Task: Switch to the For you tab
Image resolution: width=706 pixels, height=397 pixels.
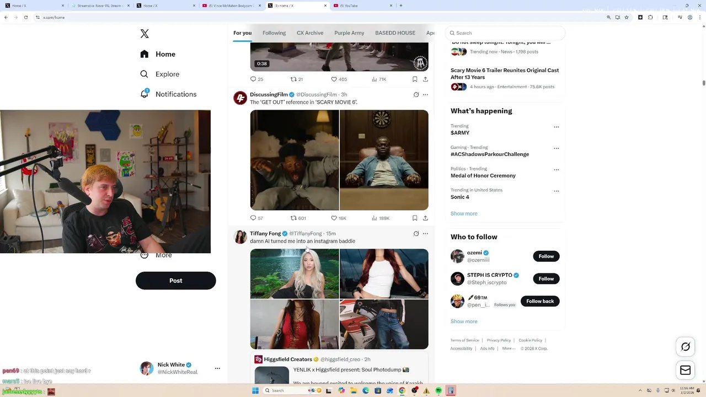Action: (x=242, y=33)
